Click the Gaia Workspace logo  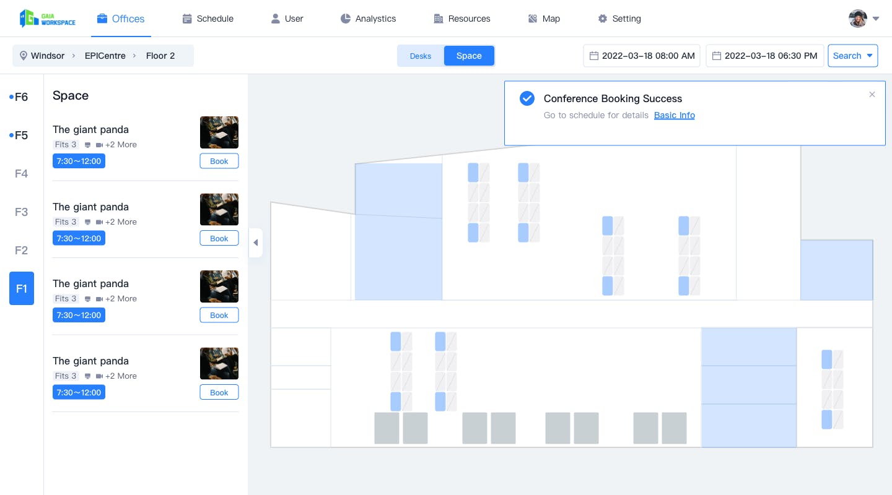48,19
